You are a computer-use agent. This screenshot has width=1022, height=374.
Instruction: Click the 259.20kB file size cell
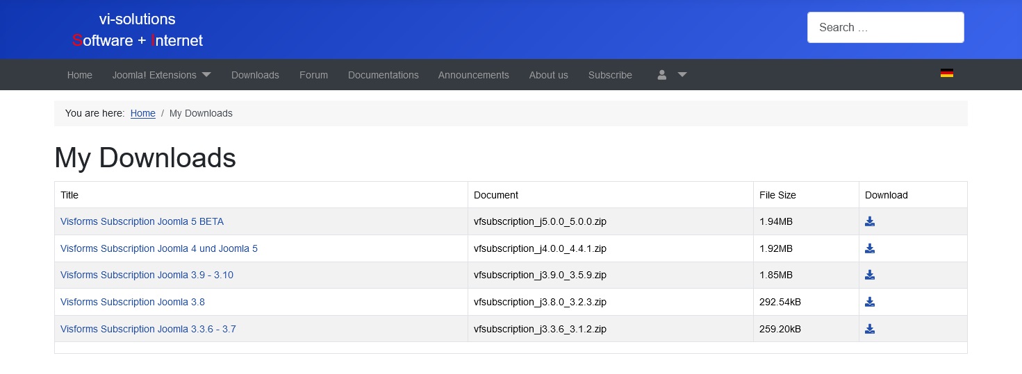806,329
